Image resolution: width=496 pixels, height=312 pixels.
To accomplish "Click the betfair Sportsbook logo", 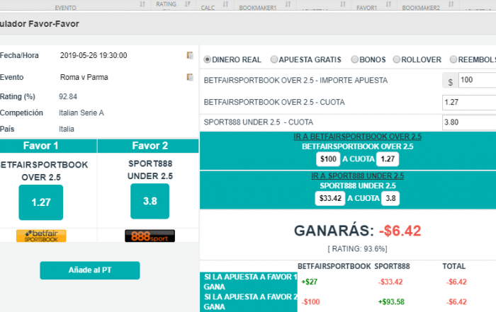I will 41,236.
